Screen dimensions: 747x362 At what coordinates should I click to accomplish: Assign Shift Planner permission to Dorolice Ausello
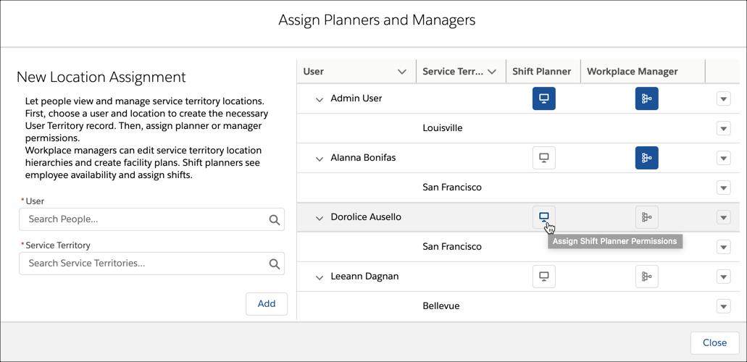click(543, 217)
